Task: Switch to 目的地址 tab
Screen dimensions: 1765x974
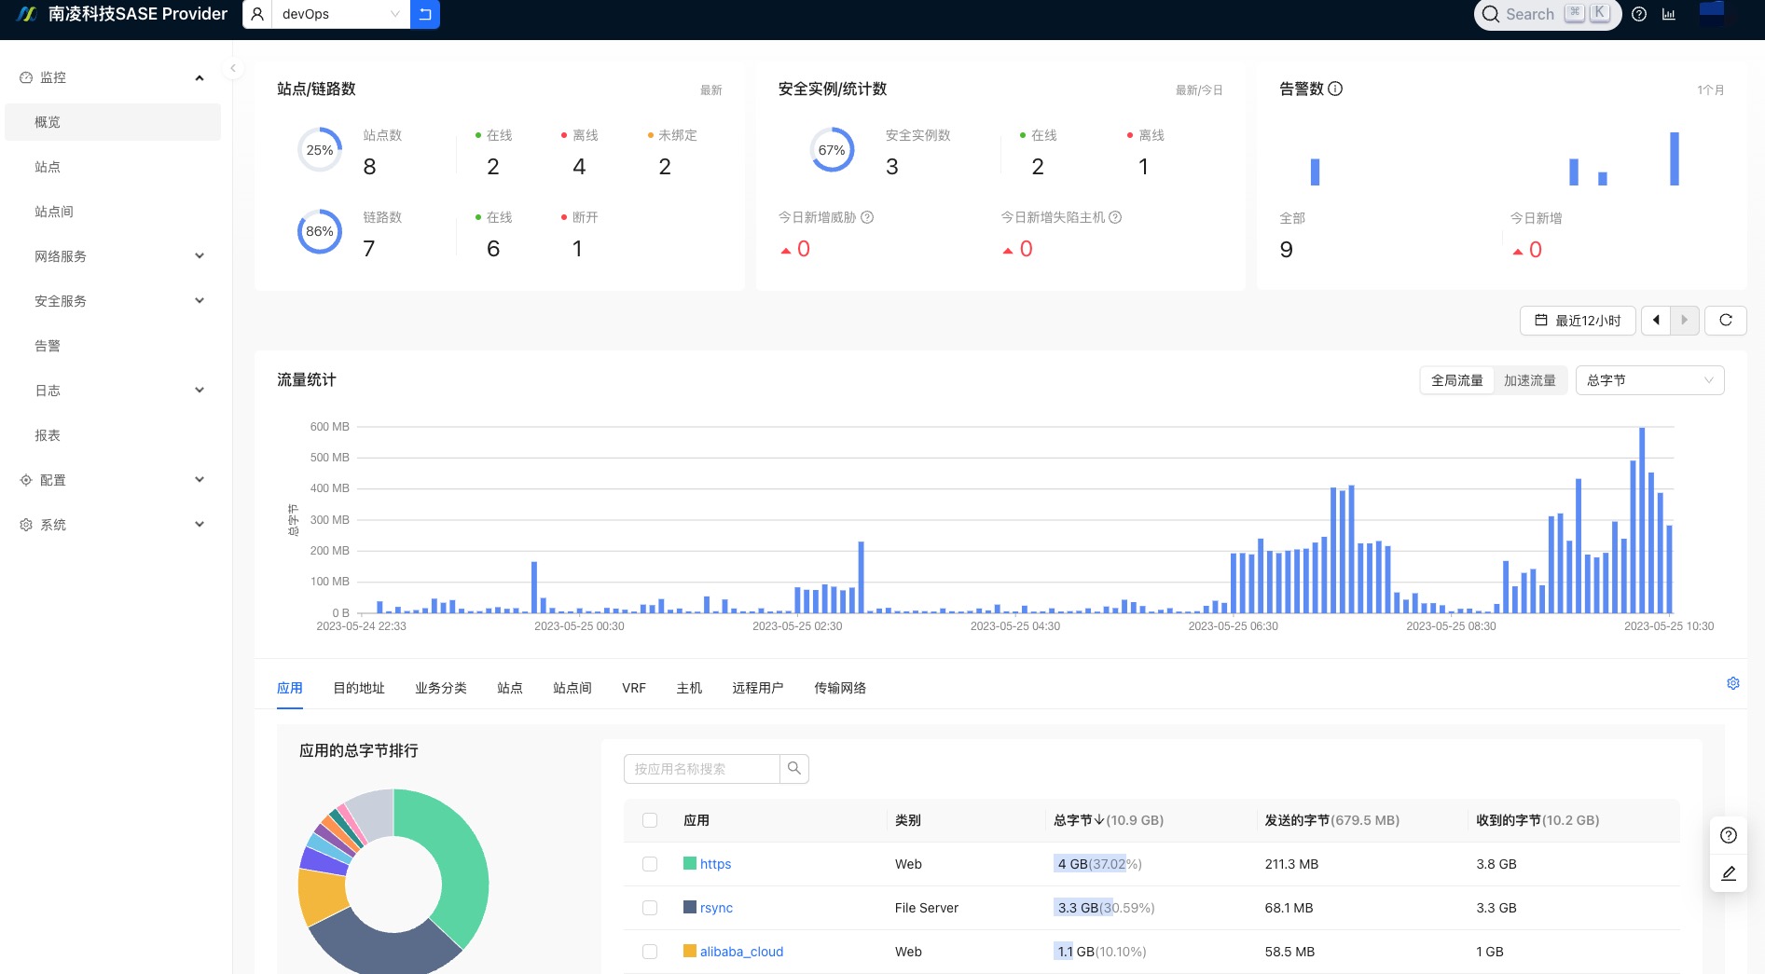Action: (359, 688)
